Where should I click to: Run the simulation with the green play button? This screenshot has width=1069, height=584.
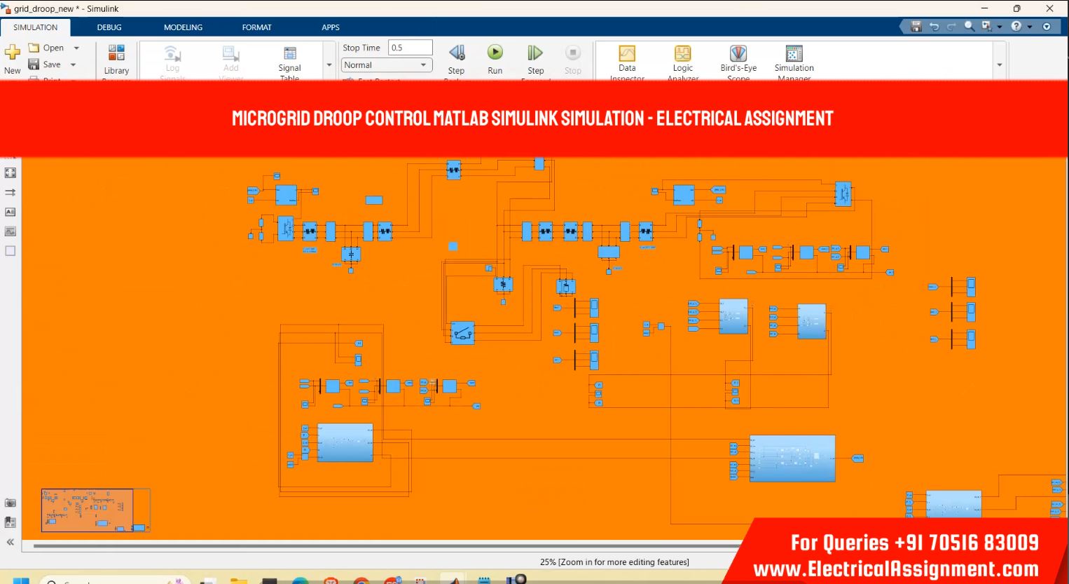click(x=495, y=53)
